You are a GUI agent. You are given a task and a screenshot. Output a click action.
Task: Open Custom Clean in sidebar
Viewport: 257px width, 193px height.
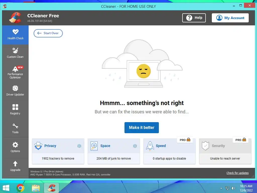15,53
